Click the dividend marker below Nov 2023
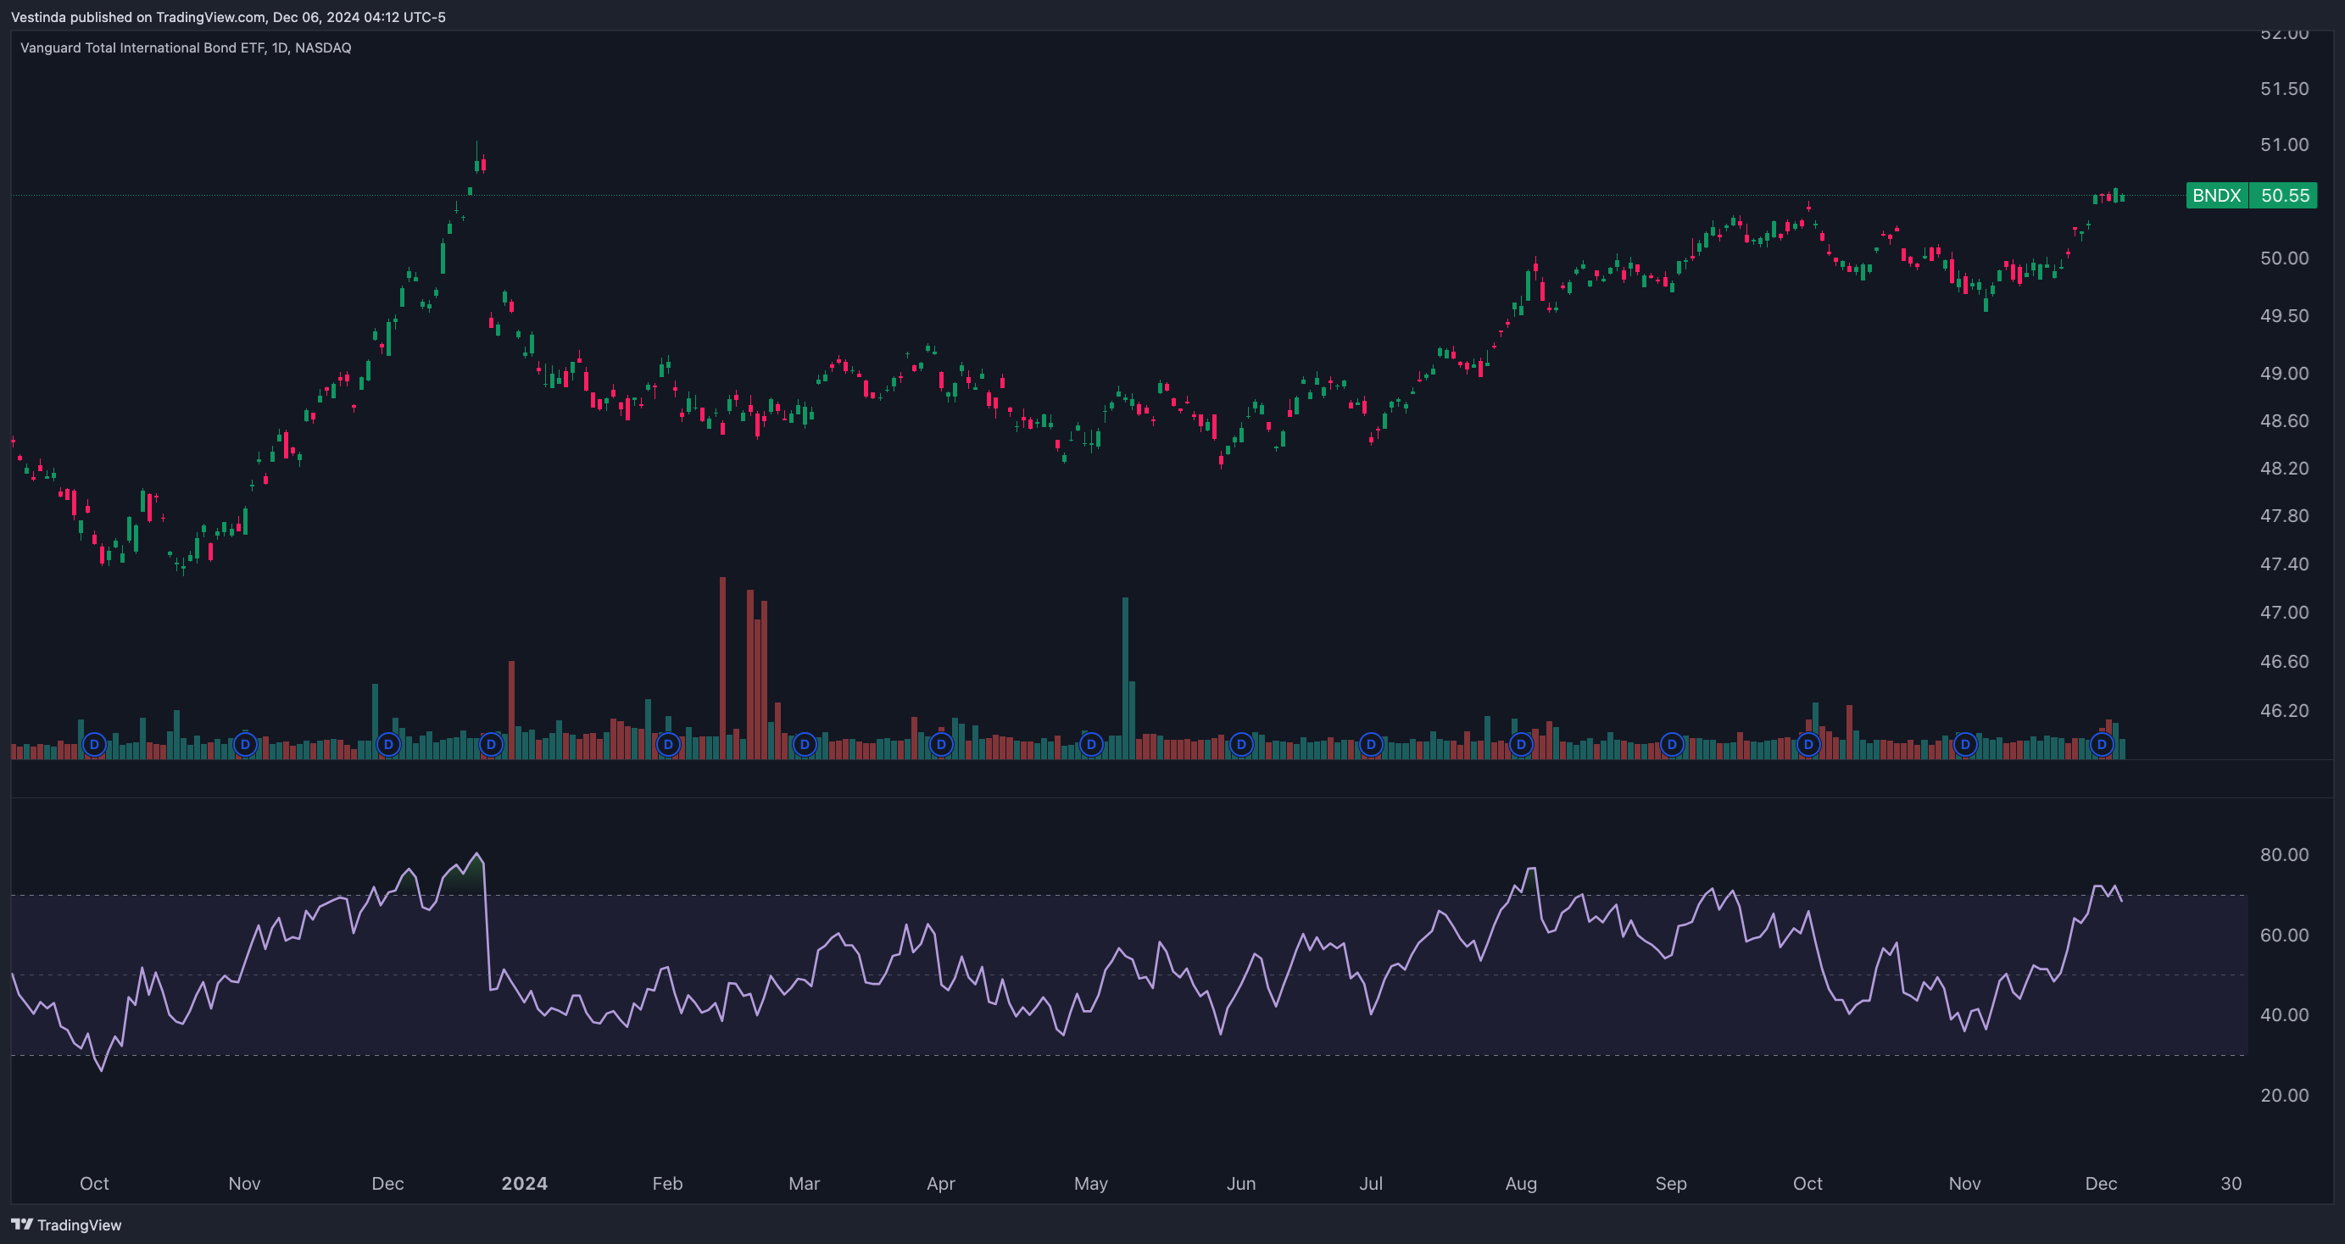The height and width of the screenshot is (1244, 2345). tap(245, 744)
